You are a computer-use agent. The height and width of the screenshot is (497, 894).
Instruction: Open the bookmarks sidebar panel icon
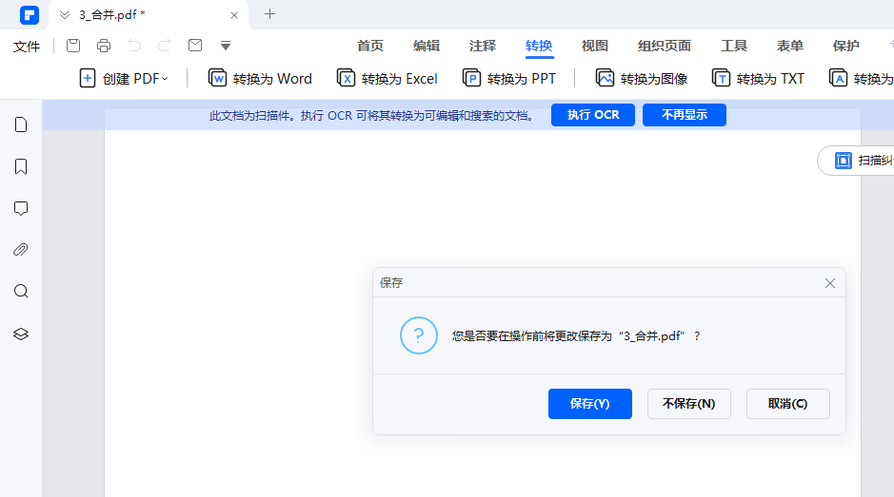(21, 167)
